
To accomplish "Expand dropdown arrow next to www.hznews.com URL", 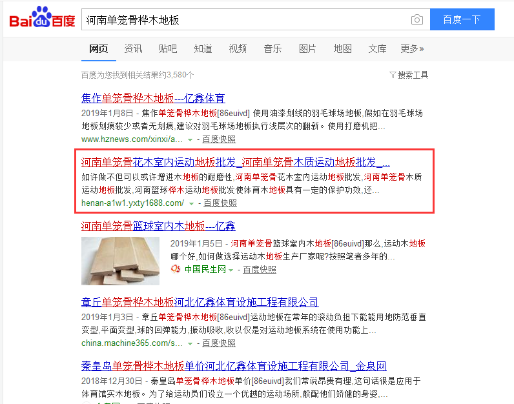I will 190,140.
